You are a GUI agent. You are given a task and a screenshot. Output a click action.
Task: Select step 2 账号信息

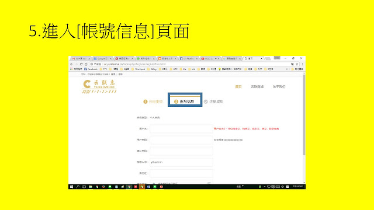184,101
